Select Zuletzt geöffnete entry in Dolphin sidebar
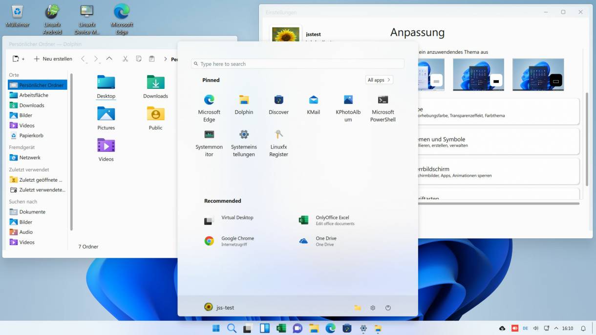This screenshot has height=335, width=596. (x=38, y=180)
